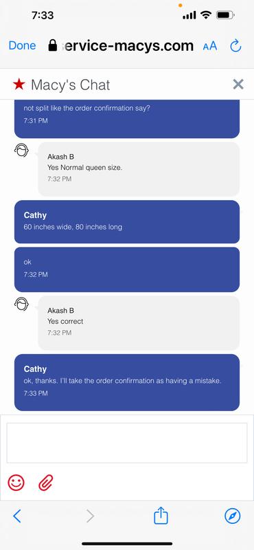This screenshot has height=550, width=254.
Task: Tap the agent avatar beside Normal queen size
Action: pyautogui.click(x=21, y=151)
